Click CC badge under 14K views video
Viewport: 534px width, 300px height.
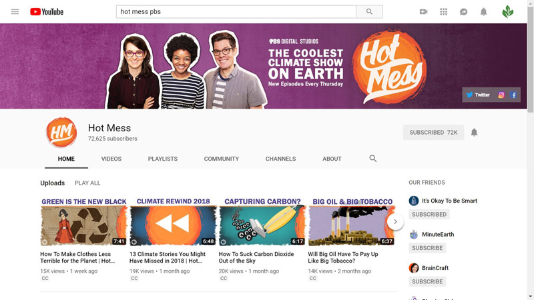click(312, 278)
